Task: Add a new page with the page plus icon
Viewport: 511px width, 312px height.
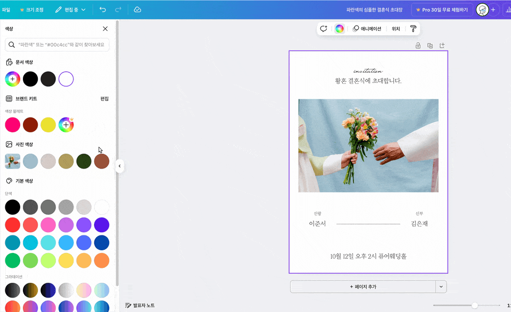Action: 442,46
